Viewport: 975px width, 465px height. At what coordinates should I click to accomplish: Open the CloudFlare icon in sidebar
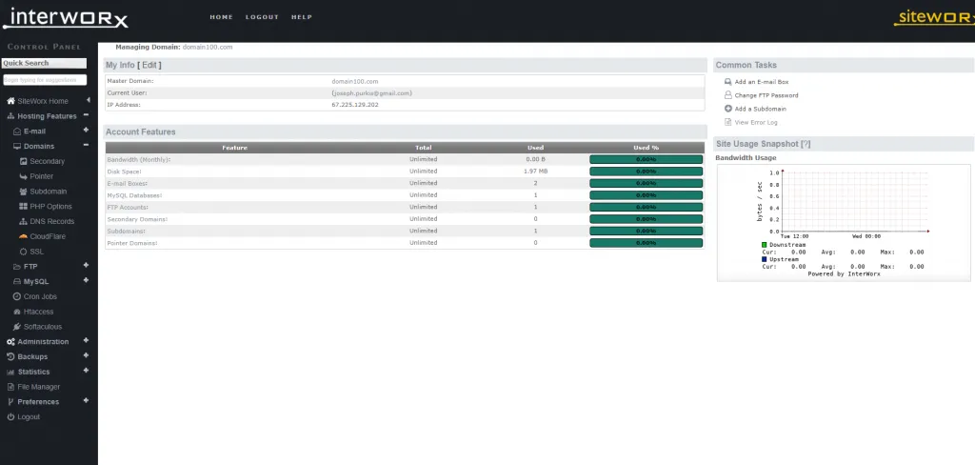pyautogui.click(x=23, y=236)
